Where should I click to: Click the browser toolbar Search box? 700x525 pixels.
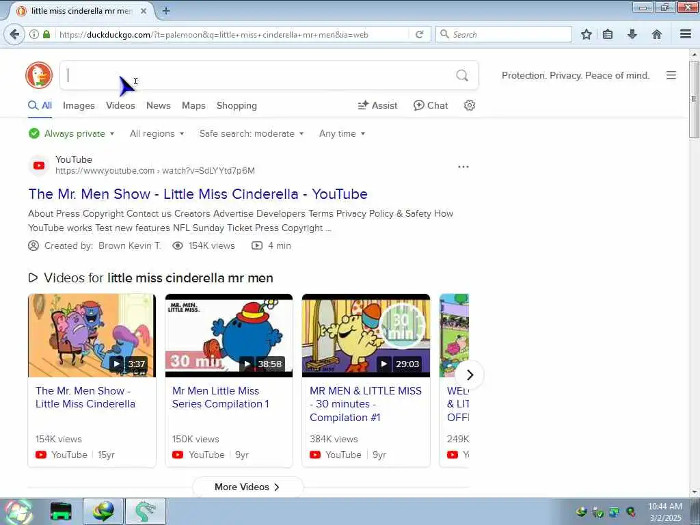504,34
